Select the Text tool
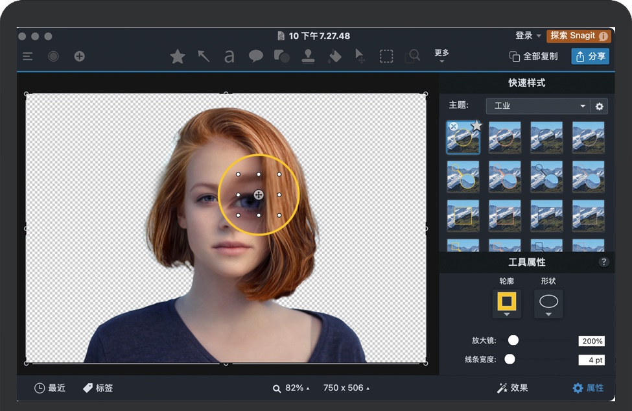The image size is (632, 411). click(x=229, y=57)
